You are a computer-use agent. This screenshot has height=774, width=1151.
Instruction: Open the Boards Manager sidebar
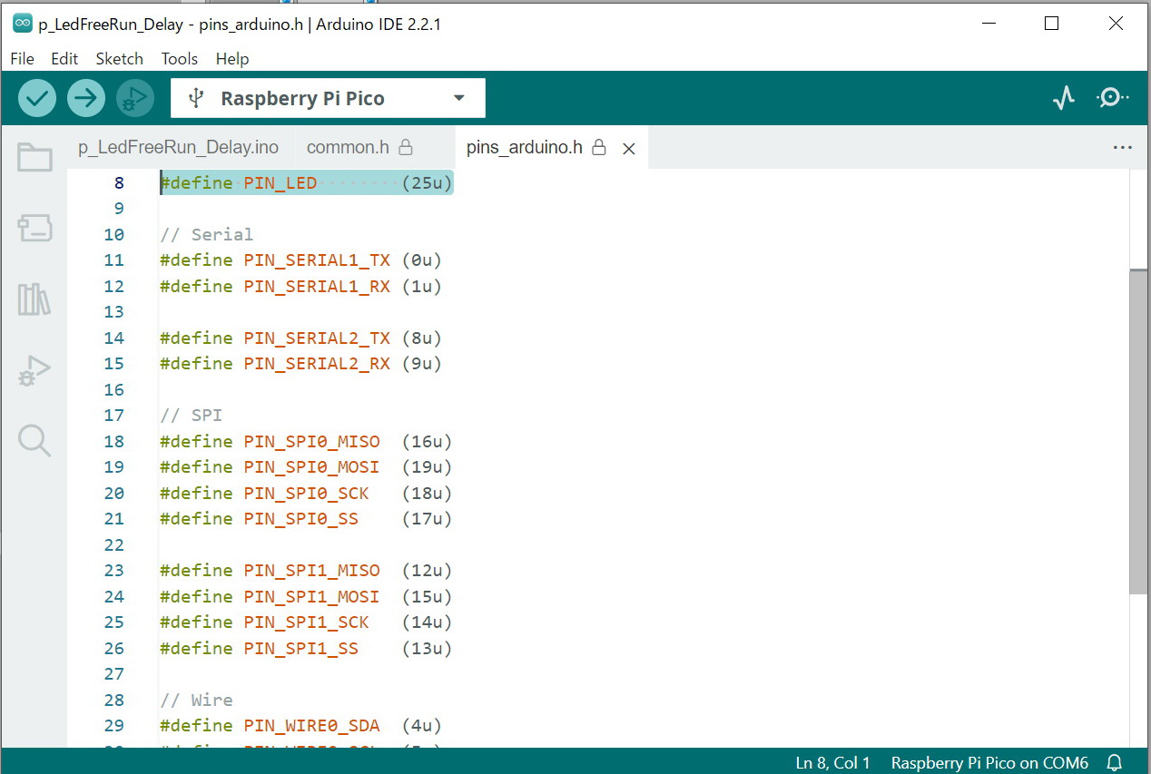(x=34, y=228)
